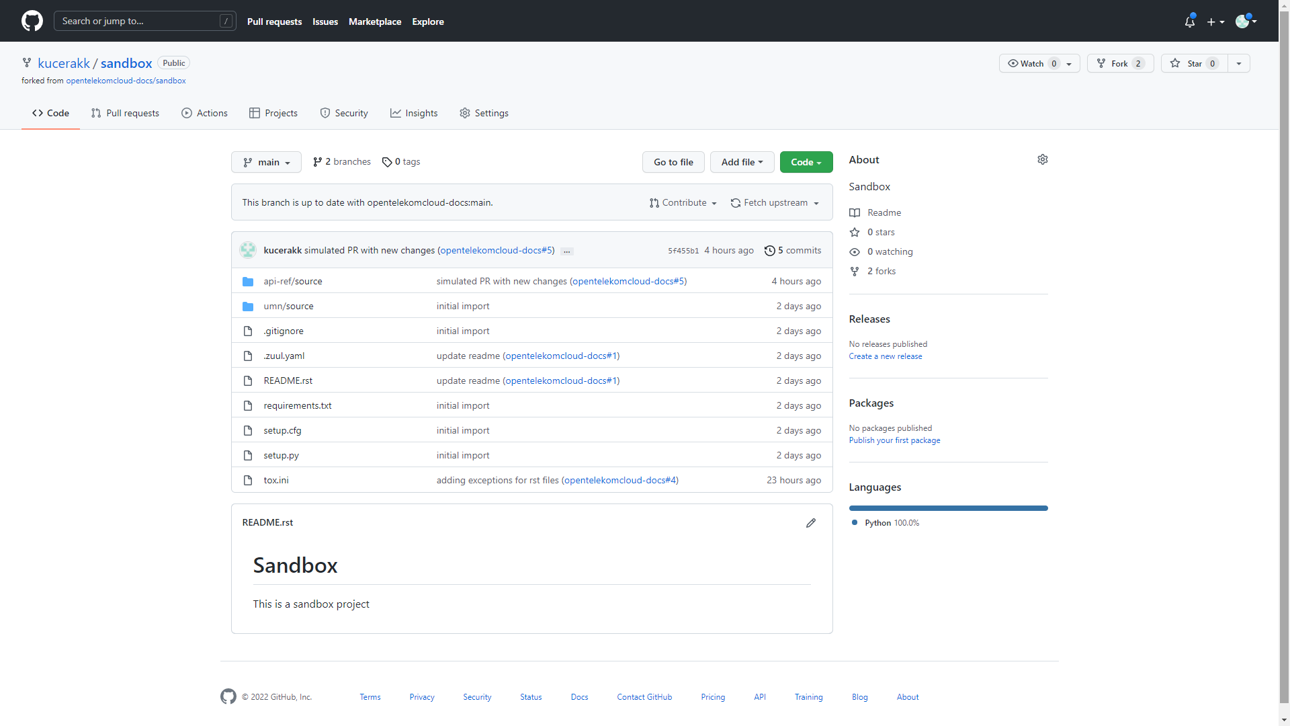1290x726 pixels.
Task: Open the main branch selector
Action: tap(266, 162)
